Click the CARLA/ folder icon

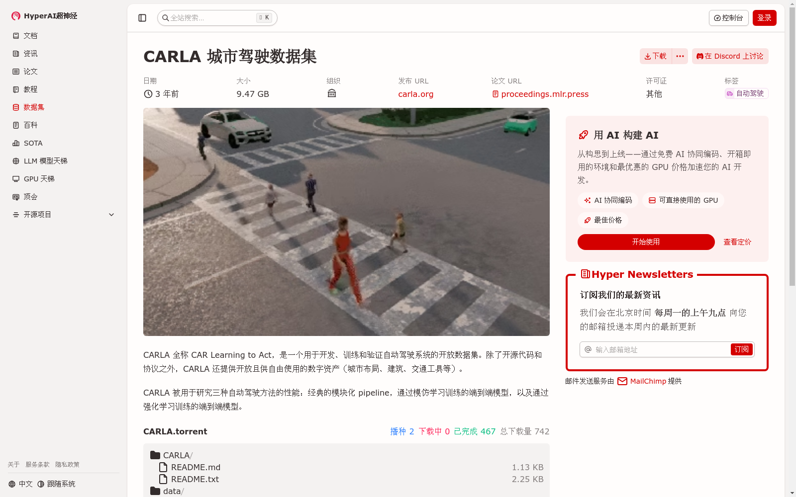[155, 455]
